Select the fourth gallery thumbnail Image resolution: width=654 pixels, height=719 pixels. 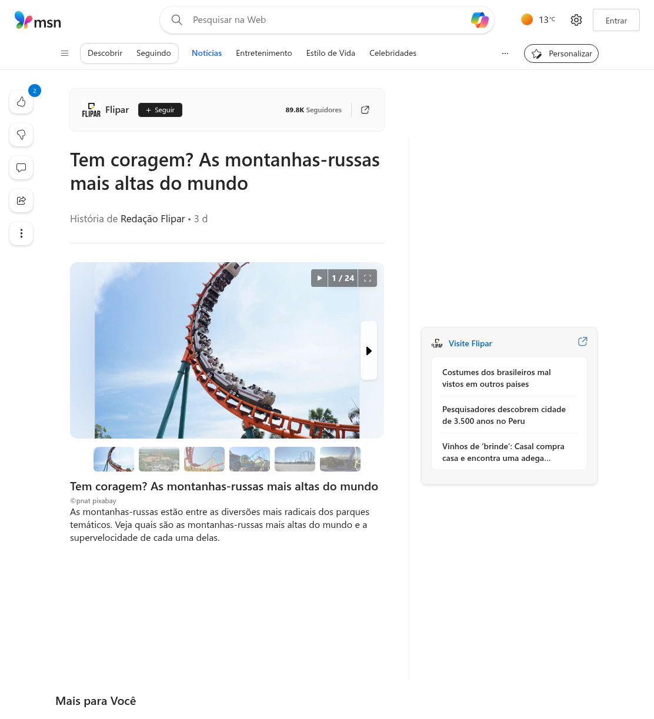pos(249,459)
